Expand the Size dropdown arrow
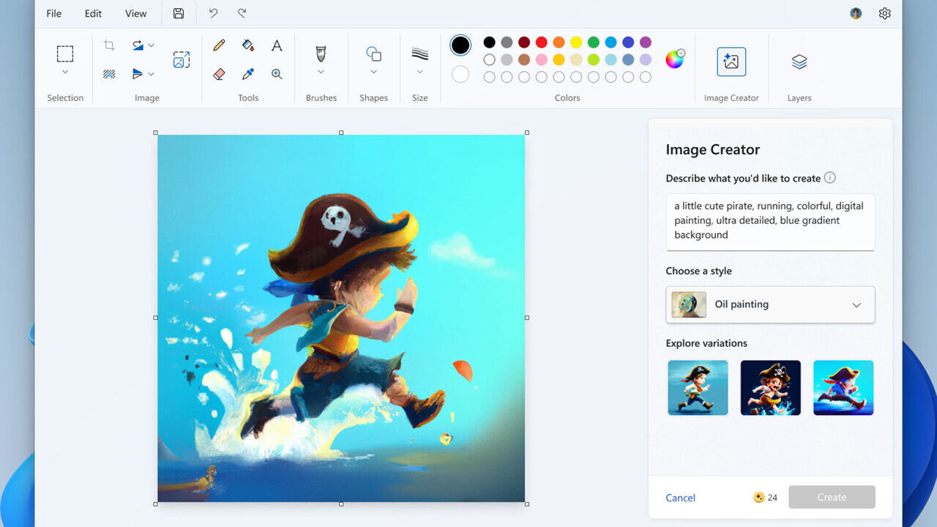937x527 pixels. [x=420, y=72]
